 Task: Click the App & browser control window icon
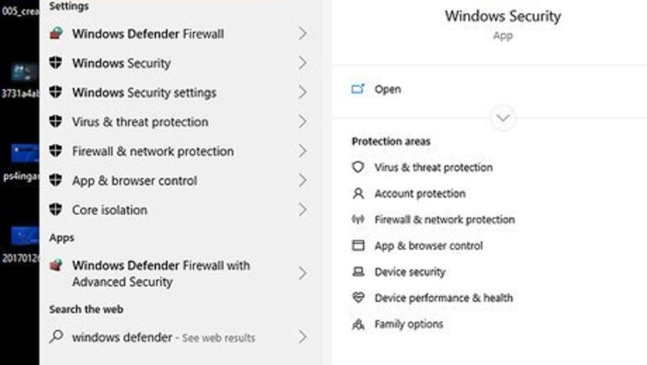tap(358, 246)
